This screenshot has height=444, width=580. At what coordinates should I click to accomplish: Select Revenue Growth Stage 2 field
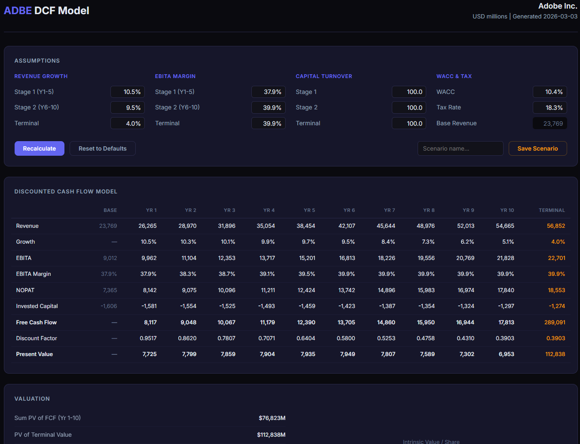[128, 108]
